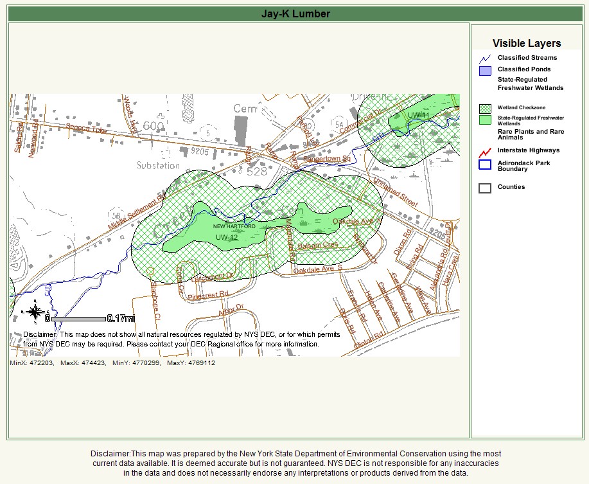Click the Woods Hwy road label
This screenshot has width=589, height=484.
click(x=130, y=114)
